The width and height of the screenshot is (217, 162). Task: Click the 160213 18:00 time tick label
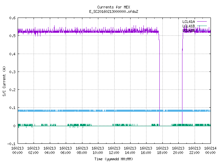tap(162, 150)
